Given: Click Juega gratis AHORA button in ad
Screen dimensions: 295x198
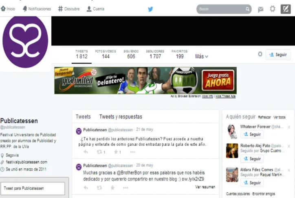Looking at the screenshot, I should coord(218,80).
